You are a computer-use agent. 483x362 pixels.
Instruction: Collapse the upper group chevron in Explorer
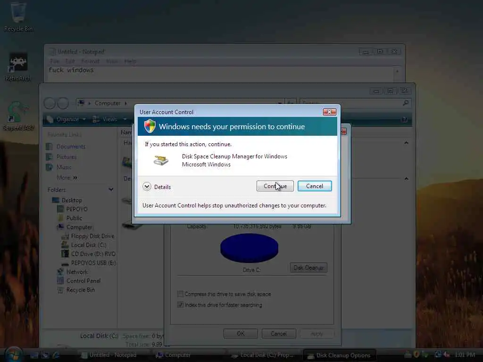point(406,143)
